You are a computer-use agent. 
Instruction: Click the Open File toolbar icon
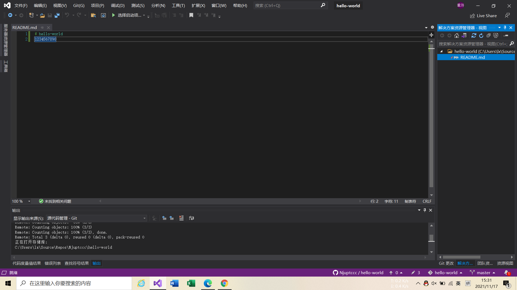click(42, 15)
